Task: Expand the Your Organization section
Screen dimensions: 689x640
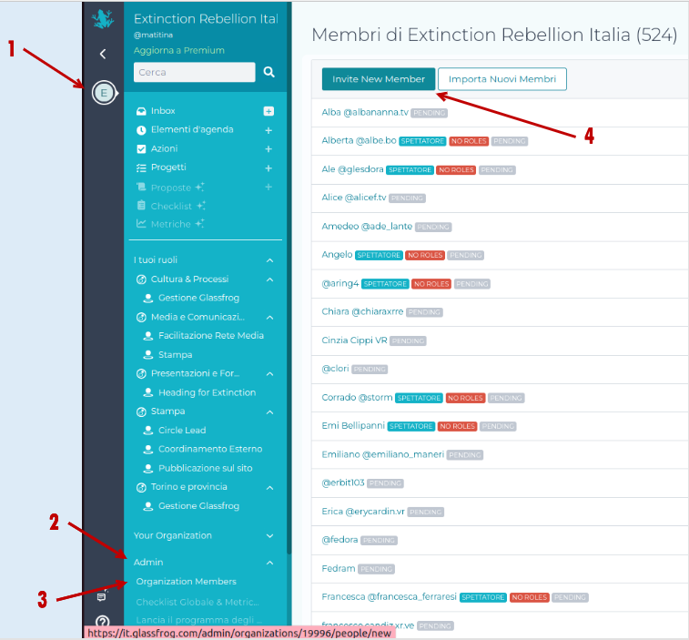Action: click(269, 536)
